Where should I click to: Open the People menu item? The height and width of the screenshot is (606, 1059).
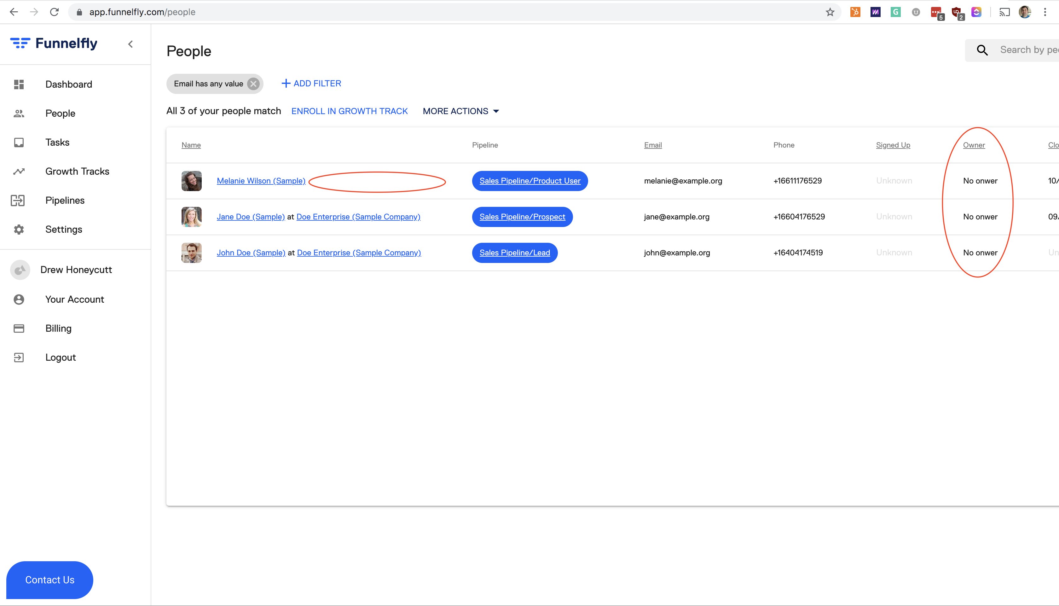pyautogui.click(x=60, y=113)
